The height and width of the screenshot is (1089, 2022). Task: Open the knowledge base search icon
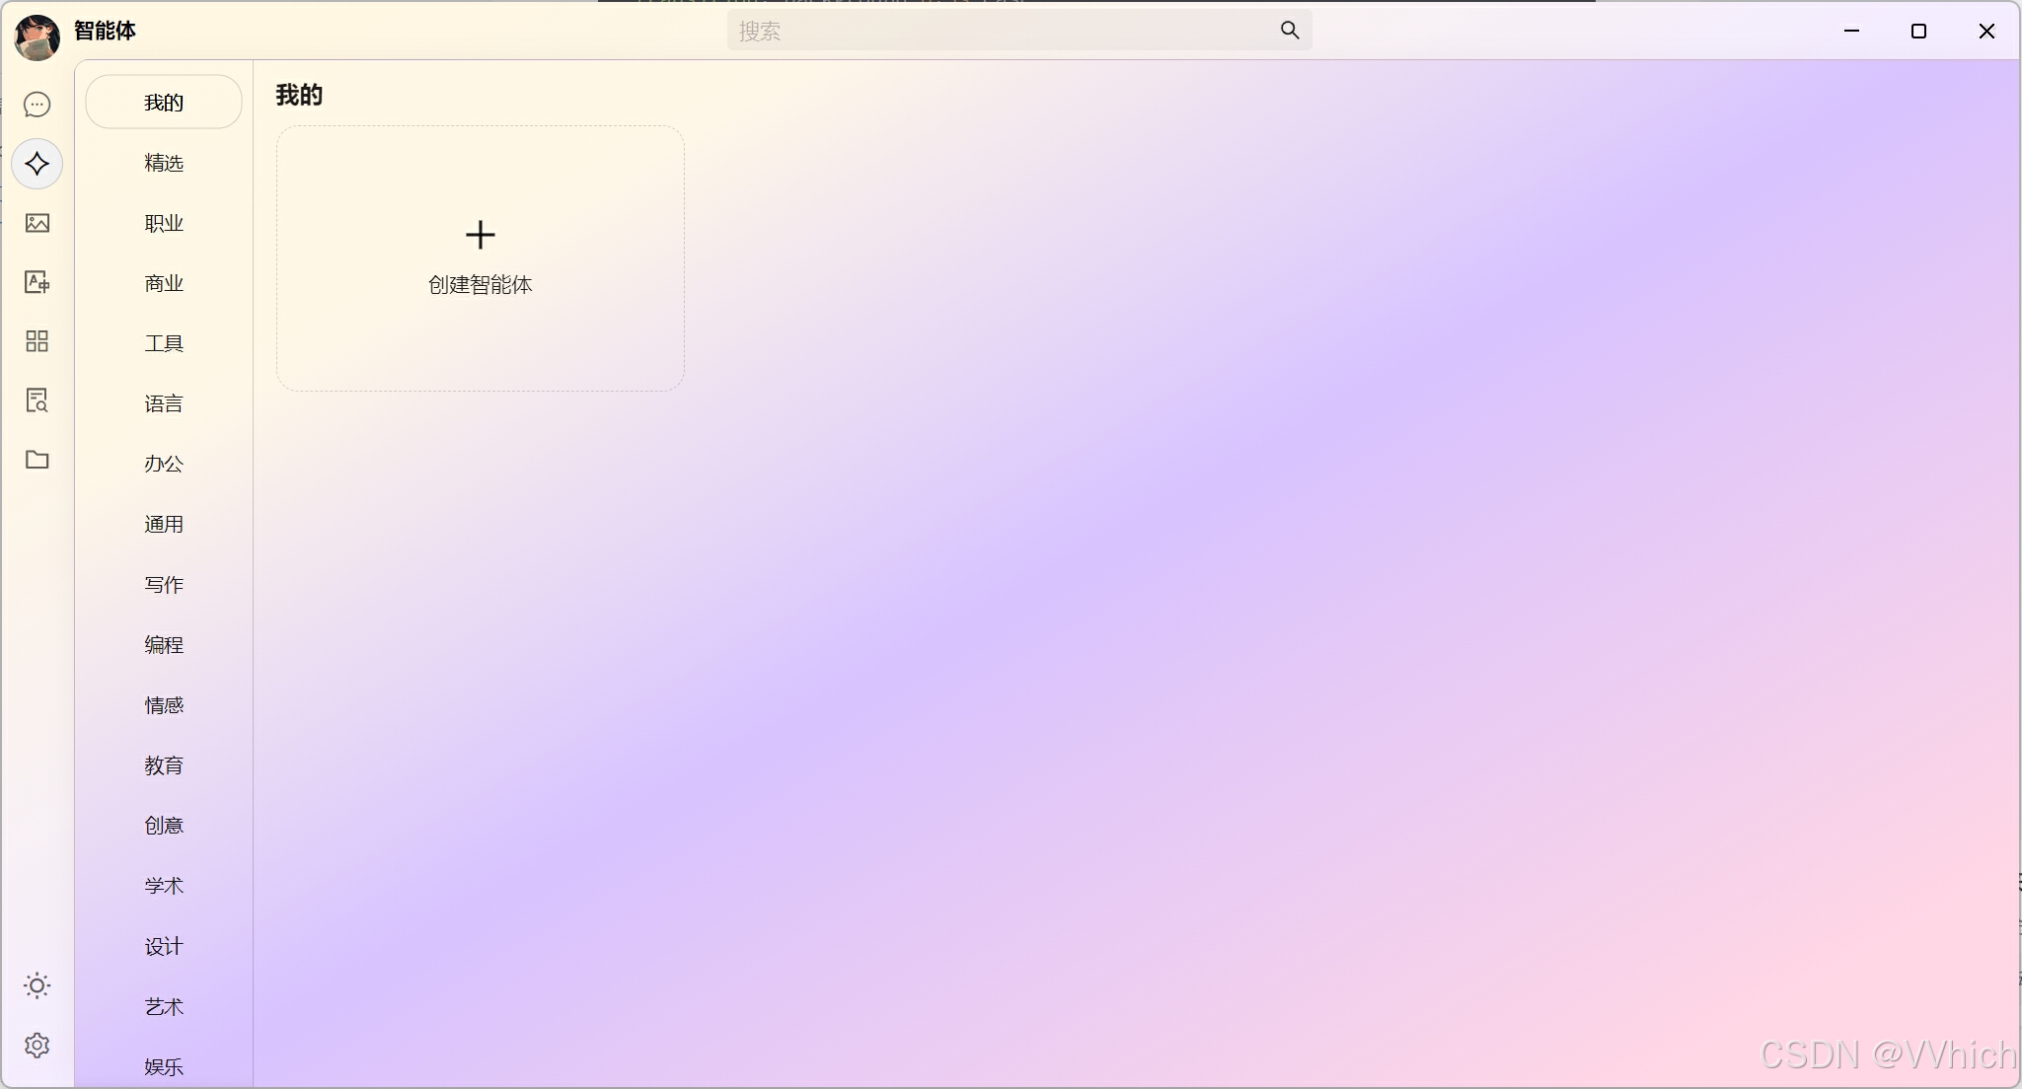click(37, 400)
